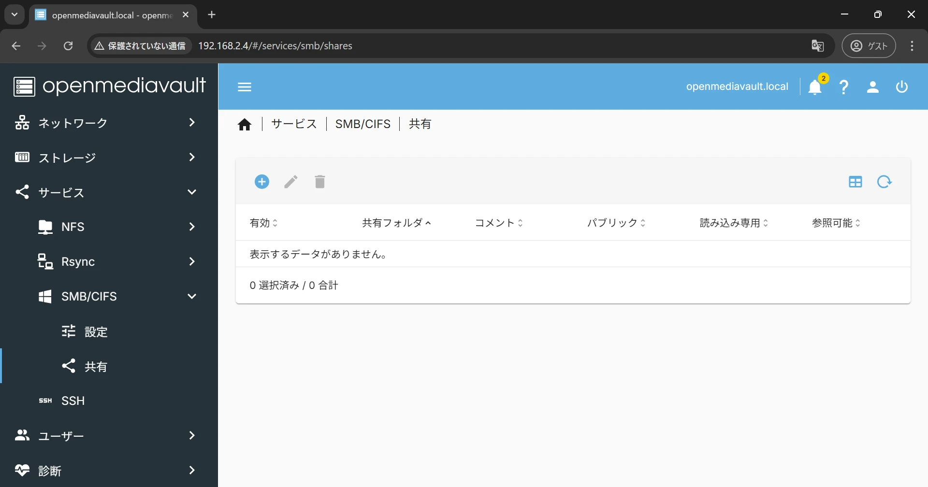Image resolution: width=928 pixels, height=487 pixels.
Task: Click the share icon beside サービス
Action: 22,192
